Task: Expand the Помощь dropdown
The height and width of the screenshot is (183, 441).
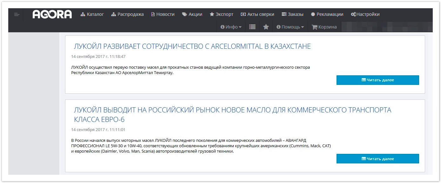Action: (x=290, y=27)
